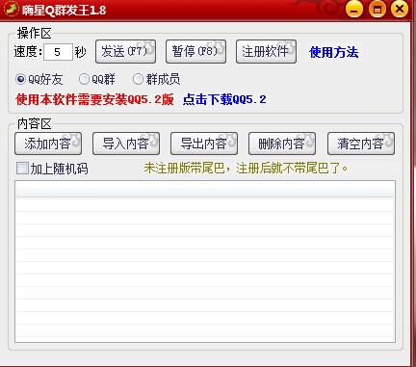Click the app logo icon in title bar
Viewport: 416px width, 367px height.
(12, 9)
